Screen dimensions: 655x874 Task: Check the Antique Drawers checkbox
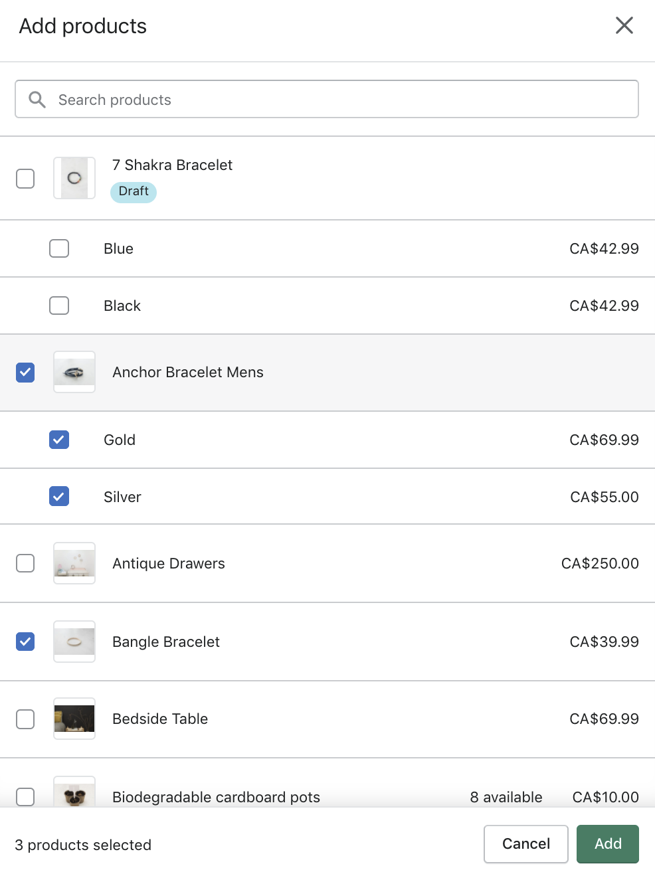click(25, 563)
